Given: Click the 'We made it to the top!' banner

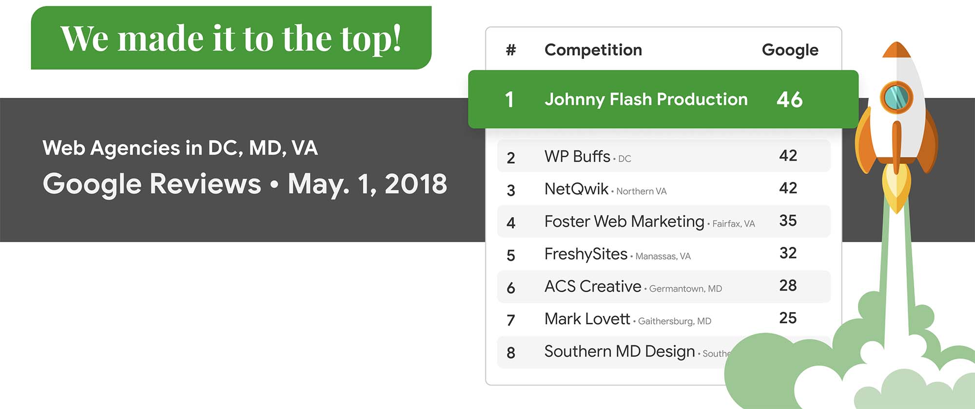Looking at the screenshot, I should pyautogui.click(x=231, y=38).
